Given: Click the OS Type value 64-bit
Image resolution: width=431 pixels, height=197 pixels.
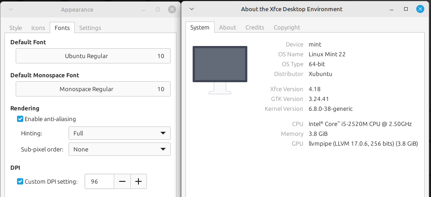Looking at the screenshot, I should coord(317,64).
